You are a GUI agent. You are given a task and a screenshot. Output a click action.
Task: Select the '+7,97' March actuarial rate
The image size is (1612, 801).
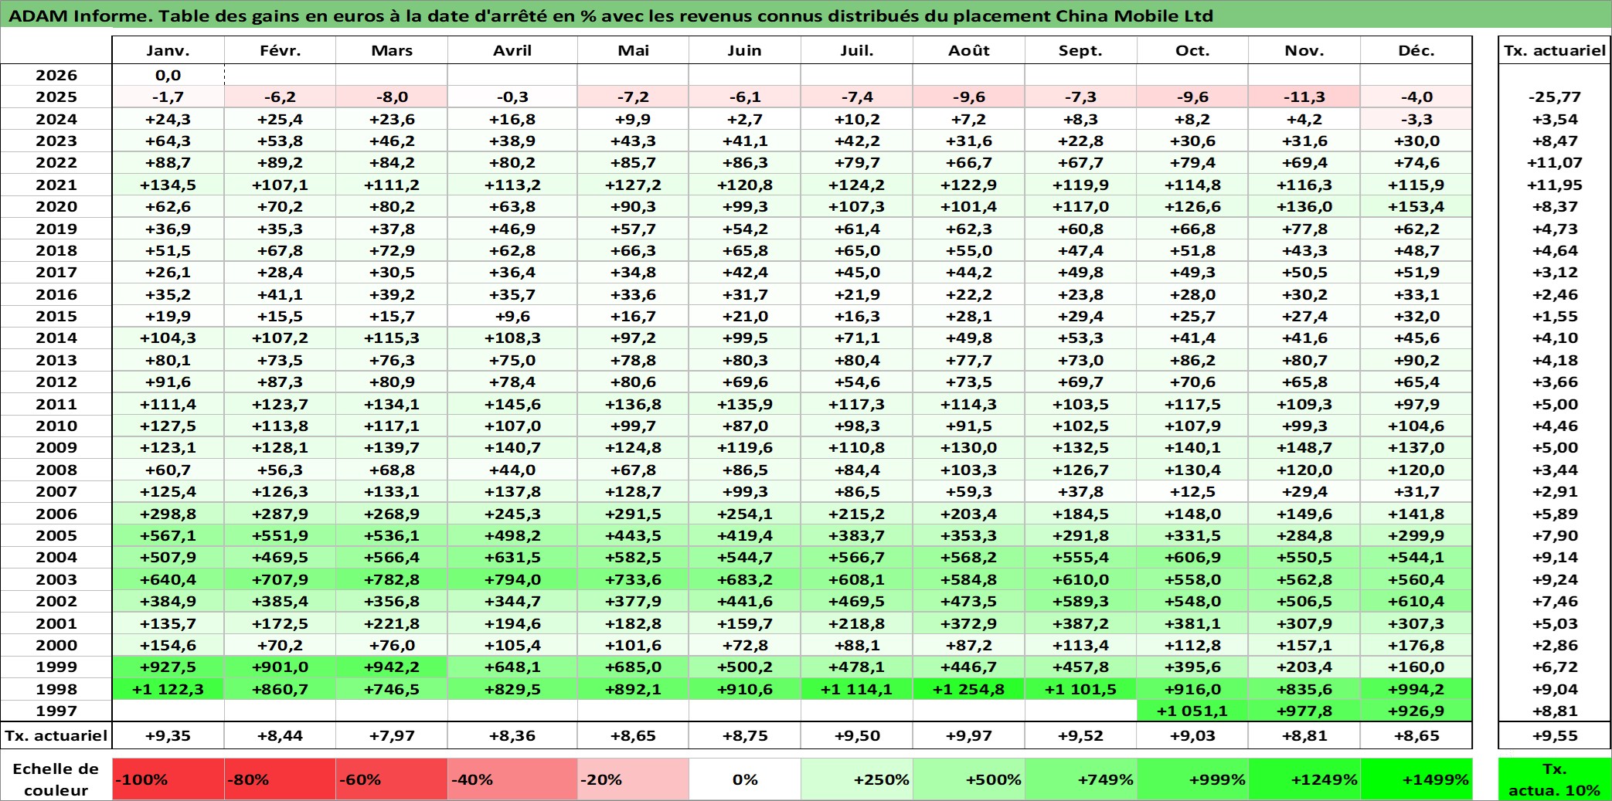click(x=392, y=736)
